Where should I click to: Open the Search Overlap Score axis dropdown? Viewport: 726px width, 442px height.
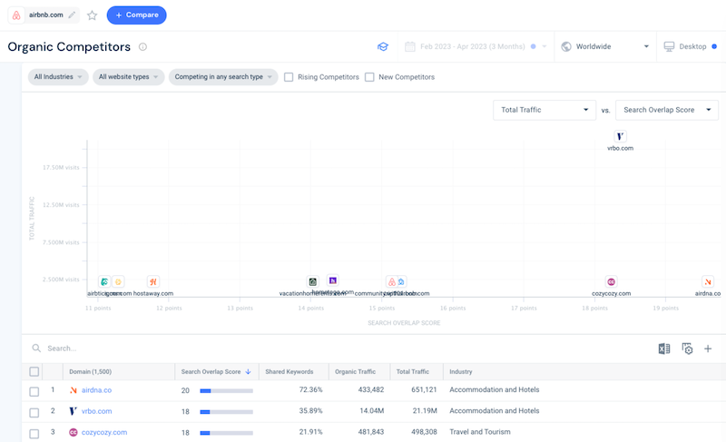667,110
